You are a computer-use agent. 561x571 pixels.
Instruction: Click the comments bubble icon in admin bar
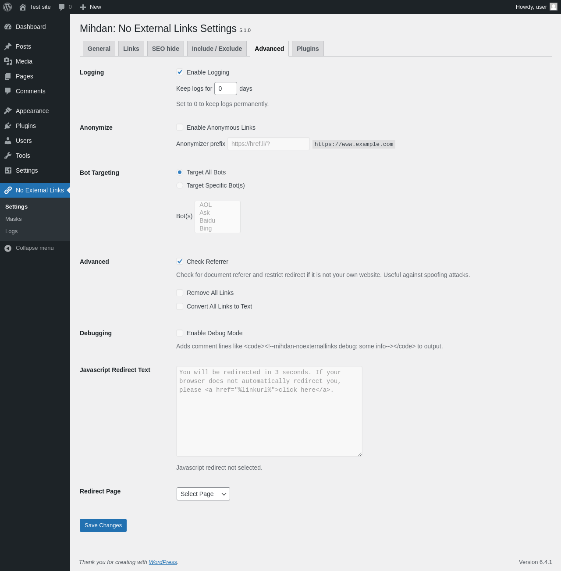[62, 7]
